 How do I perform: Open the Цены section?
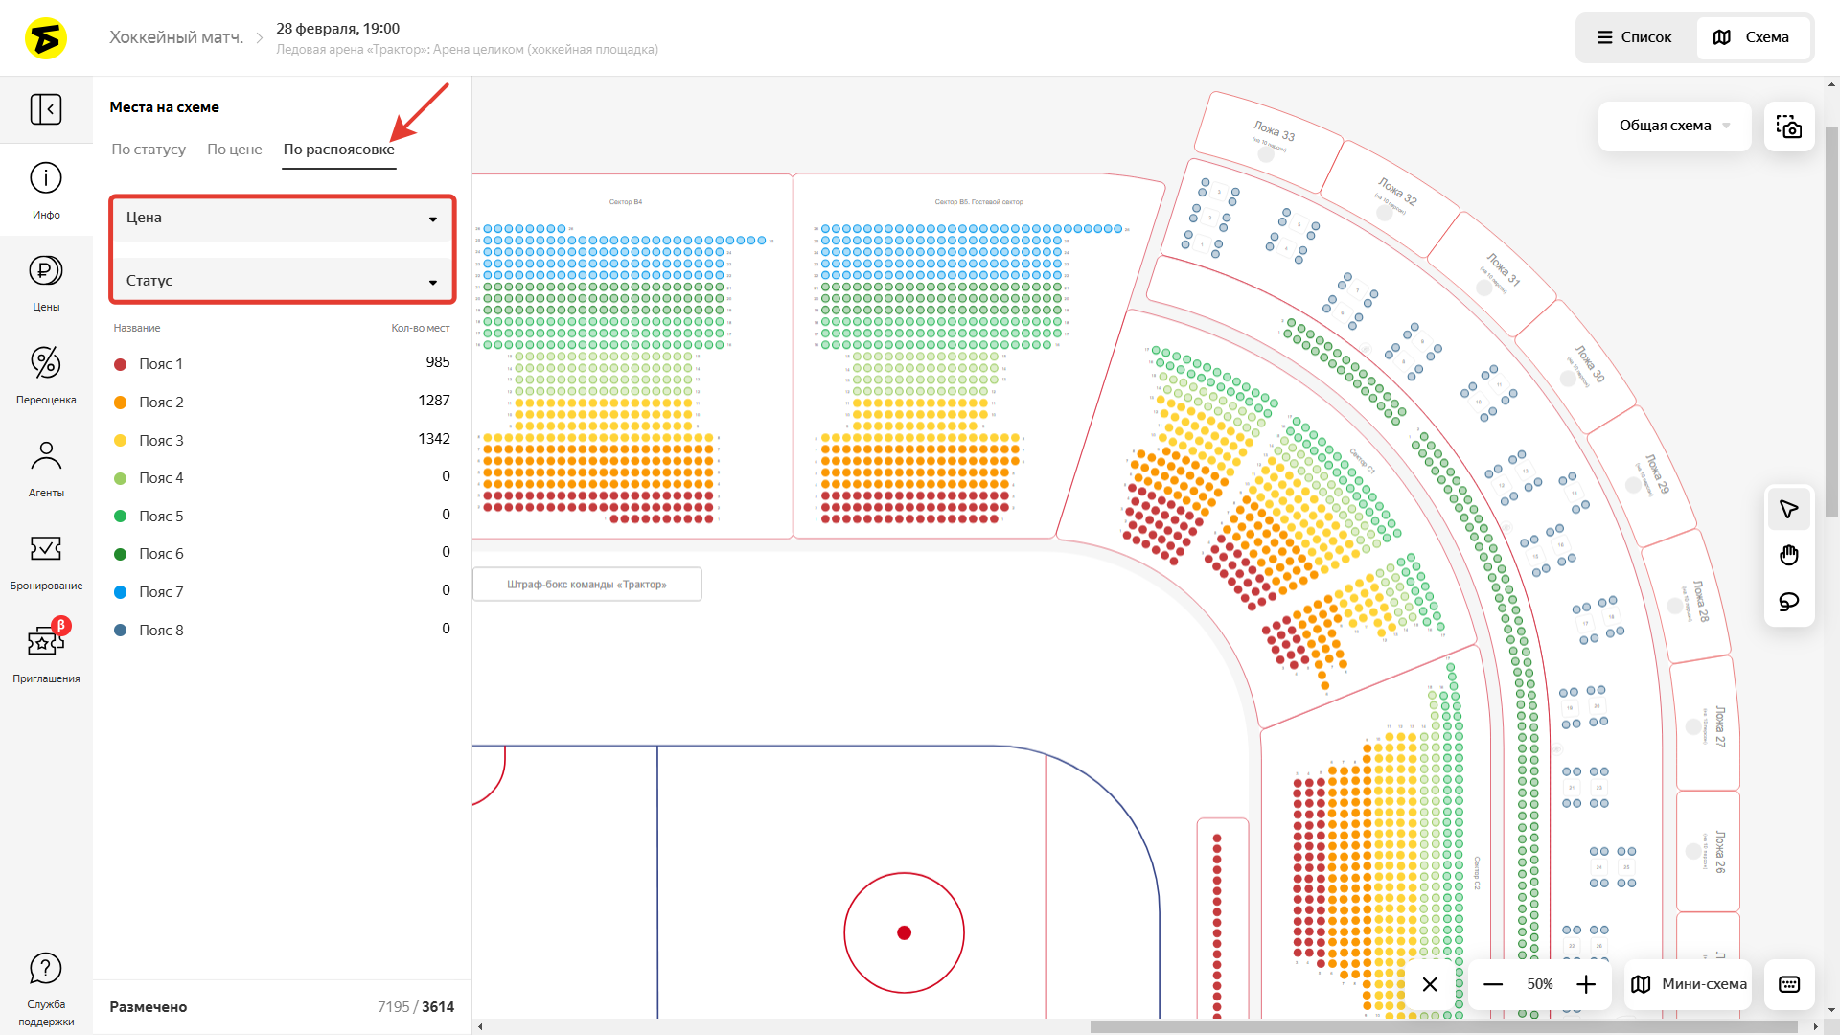click(46, 283)
